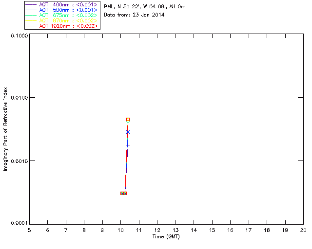
Task: Click the x-axis tick label 15
Action: [212, 230]
